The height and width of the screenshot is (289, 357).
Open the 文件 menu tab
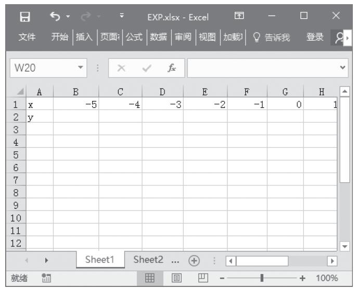pos(27,37)
